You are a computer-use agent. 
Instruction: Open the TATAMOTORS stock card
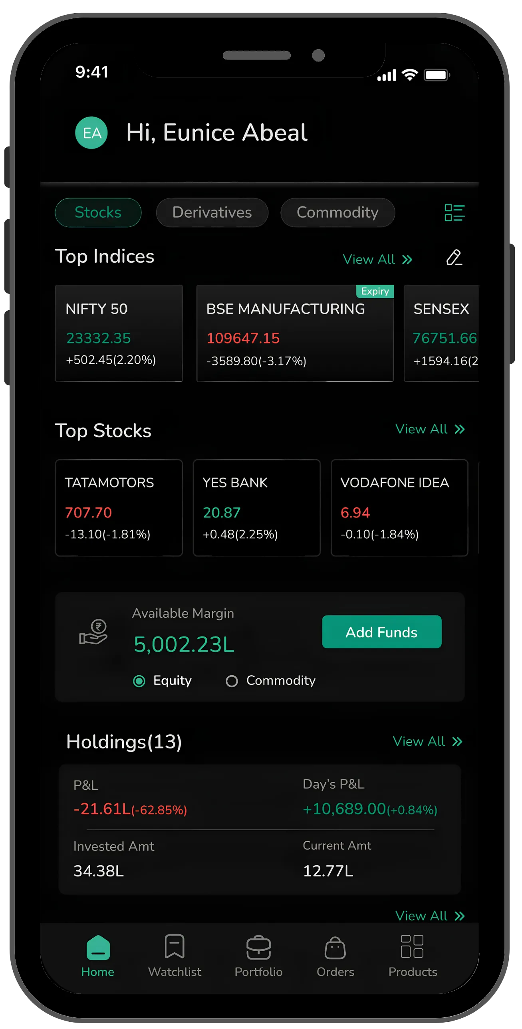119,508
